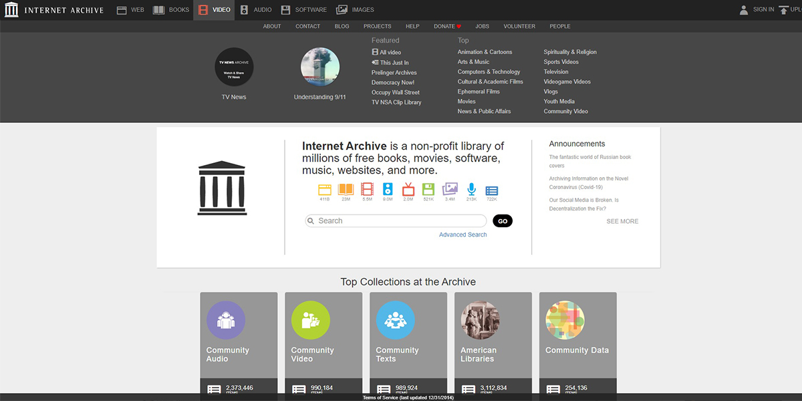This screenshot has width=802, height=401.
Task: Browse the Vlogs category
Action: (551, 92)
